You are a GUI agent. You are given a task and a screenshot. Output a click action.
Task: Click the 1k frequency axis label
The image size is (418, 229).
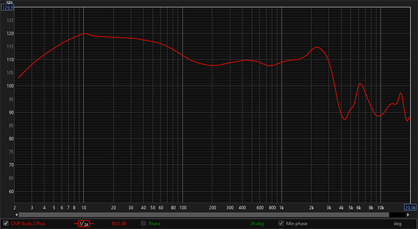pos(281,208)
